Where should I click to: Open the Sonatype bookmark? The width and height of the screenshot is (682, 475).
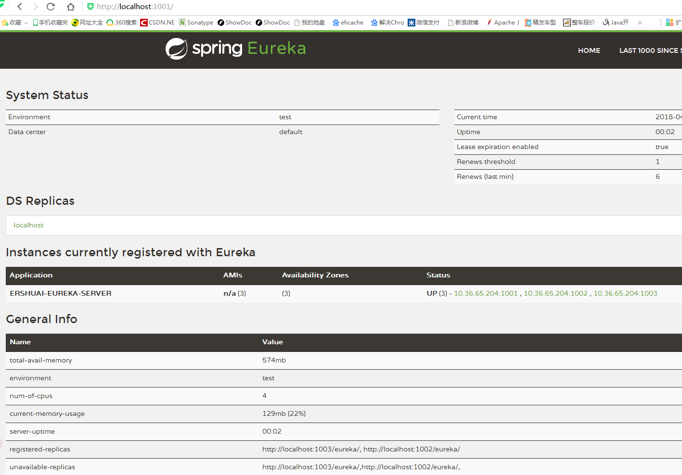196,23
